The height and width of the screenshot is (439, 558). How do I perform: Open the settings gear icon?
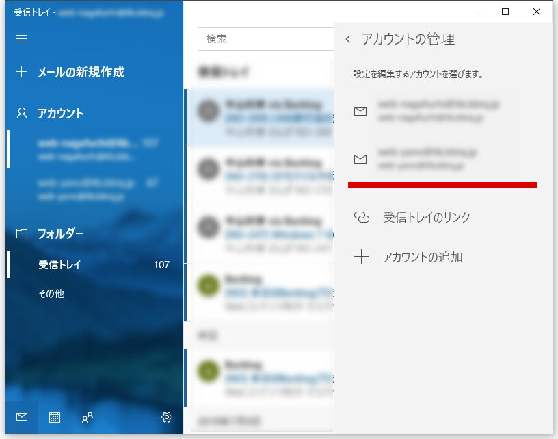(167, 417)
